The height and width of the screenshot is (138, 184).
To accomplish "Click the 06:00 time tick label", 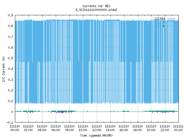I will [x=55, y=130].
